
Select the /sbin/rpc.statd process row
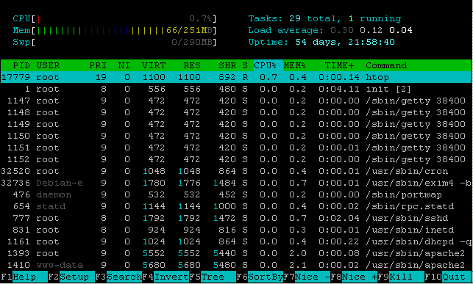236,206
